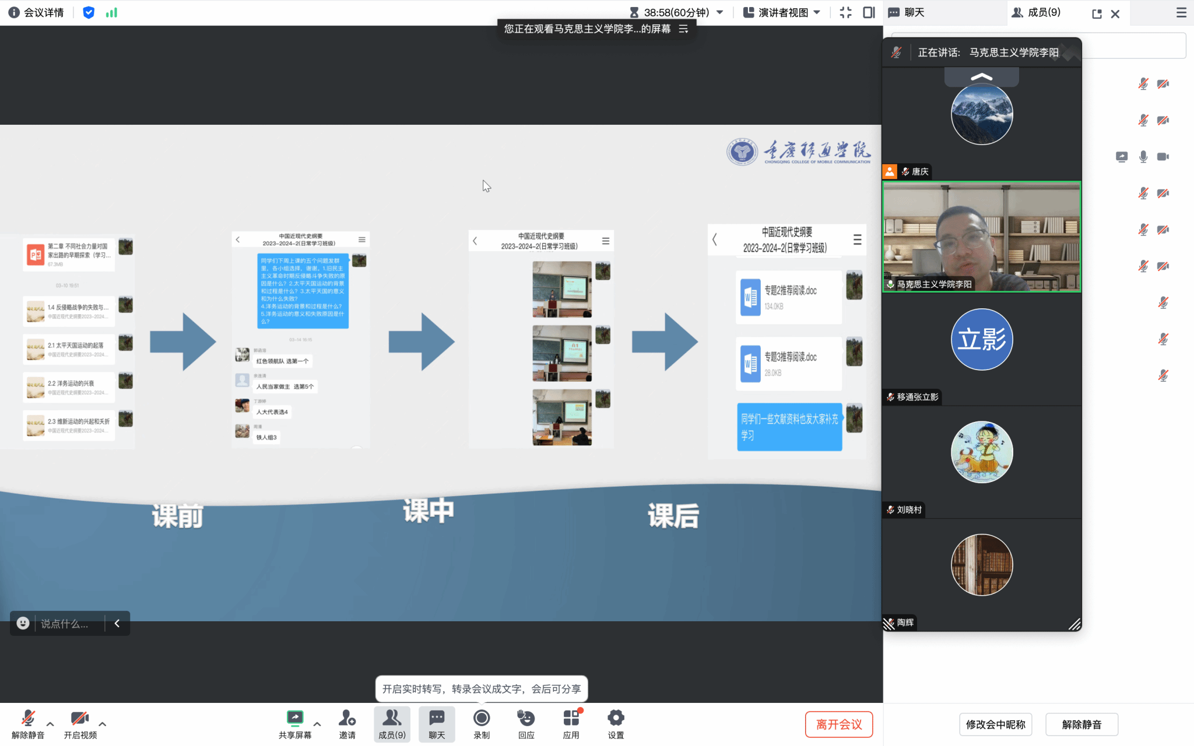Pop out the members panel window
This screenshot has width=1194, height=746.
(x=1097, y=13)
